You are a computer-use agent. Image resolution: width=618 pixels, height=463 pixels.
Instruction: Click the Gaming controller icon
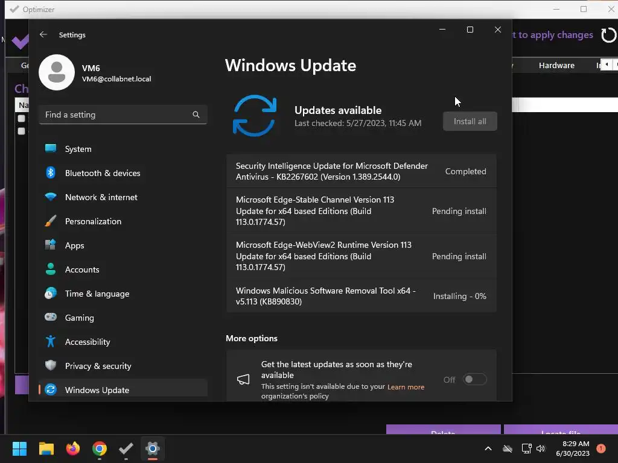pyautogui.click(x=51, y=317)
